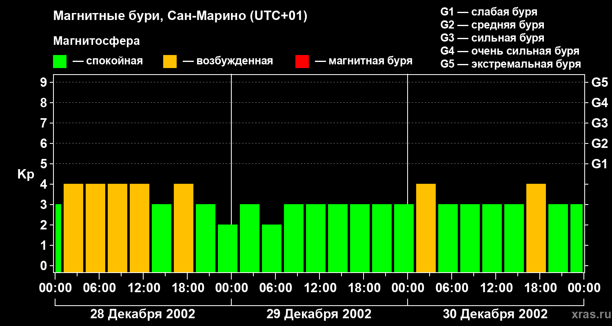Click the green bar above 12:00 on 30 December
Screen dimensions: 612x326
tap(492, 238)
